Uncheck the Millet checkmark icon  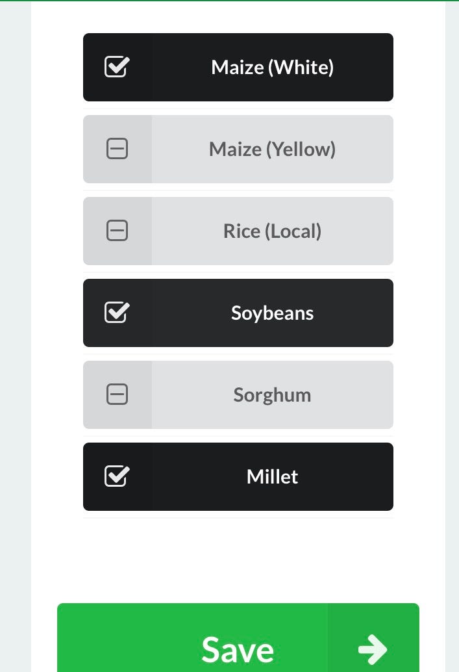click(117, 476)
